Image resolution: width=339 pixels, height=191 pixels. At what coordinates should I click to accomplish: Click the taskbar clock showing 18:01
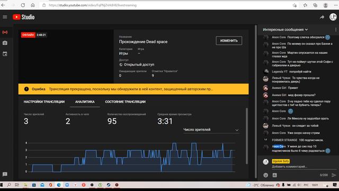point(315,185)
